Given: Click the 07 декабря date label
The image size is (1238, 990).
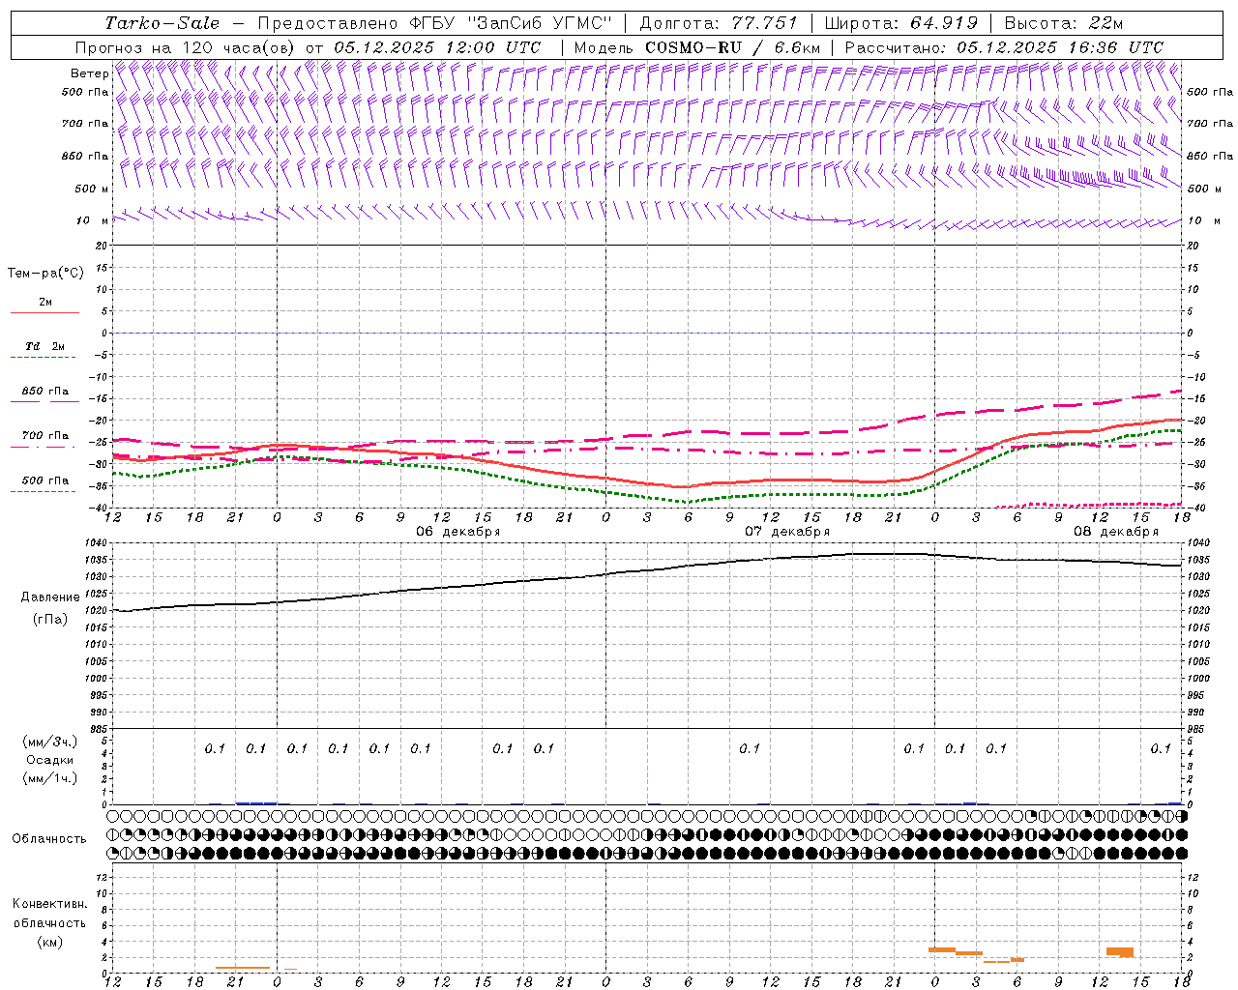Looking at the screenshot, I should point(787,532).
